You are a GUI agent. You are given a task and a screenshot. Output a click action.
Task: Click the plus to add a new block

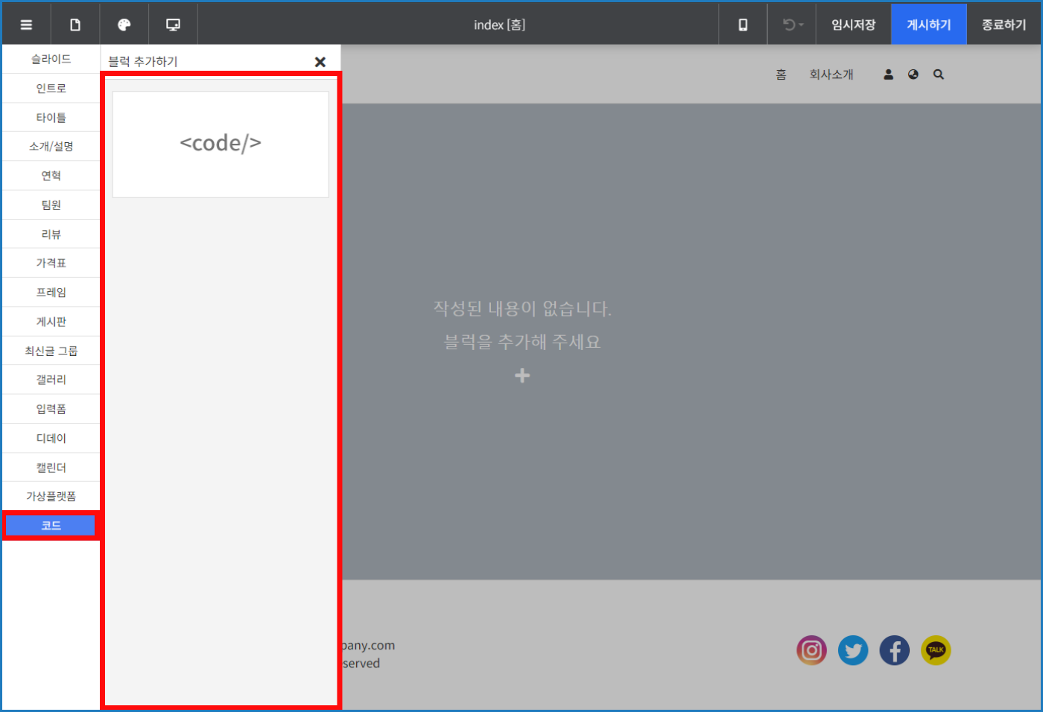pyautogui.click(x=521, y=375)
